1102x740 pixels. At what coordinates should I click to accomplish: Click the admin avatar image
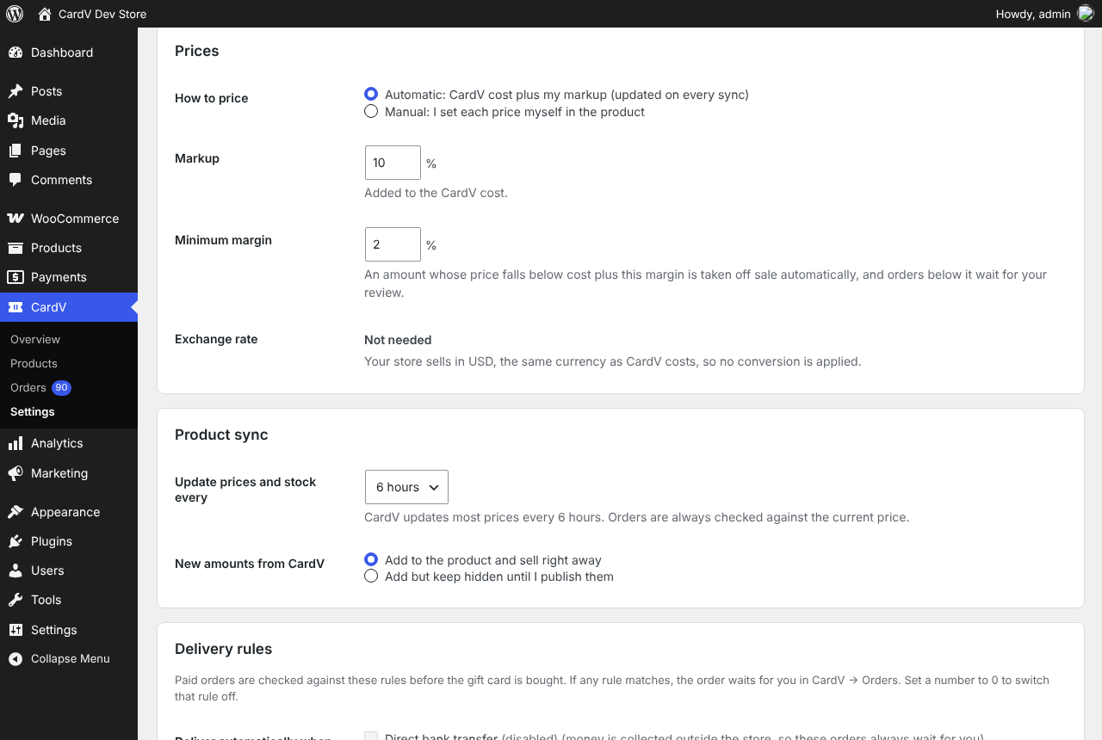tap(1086, 14)
